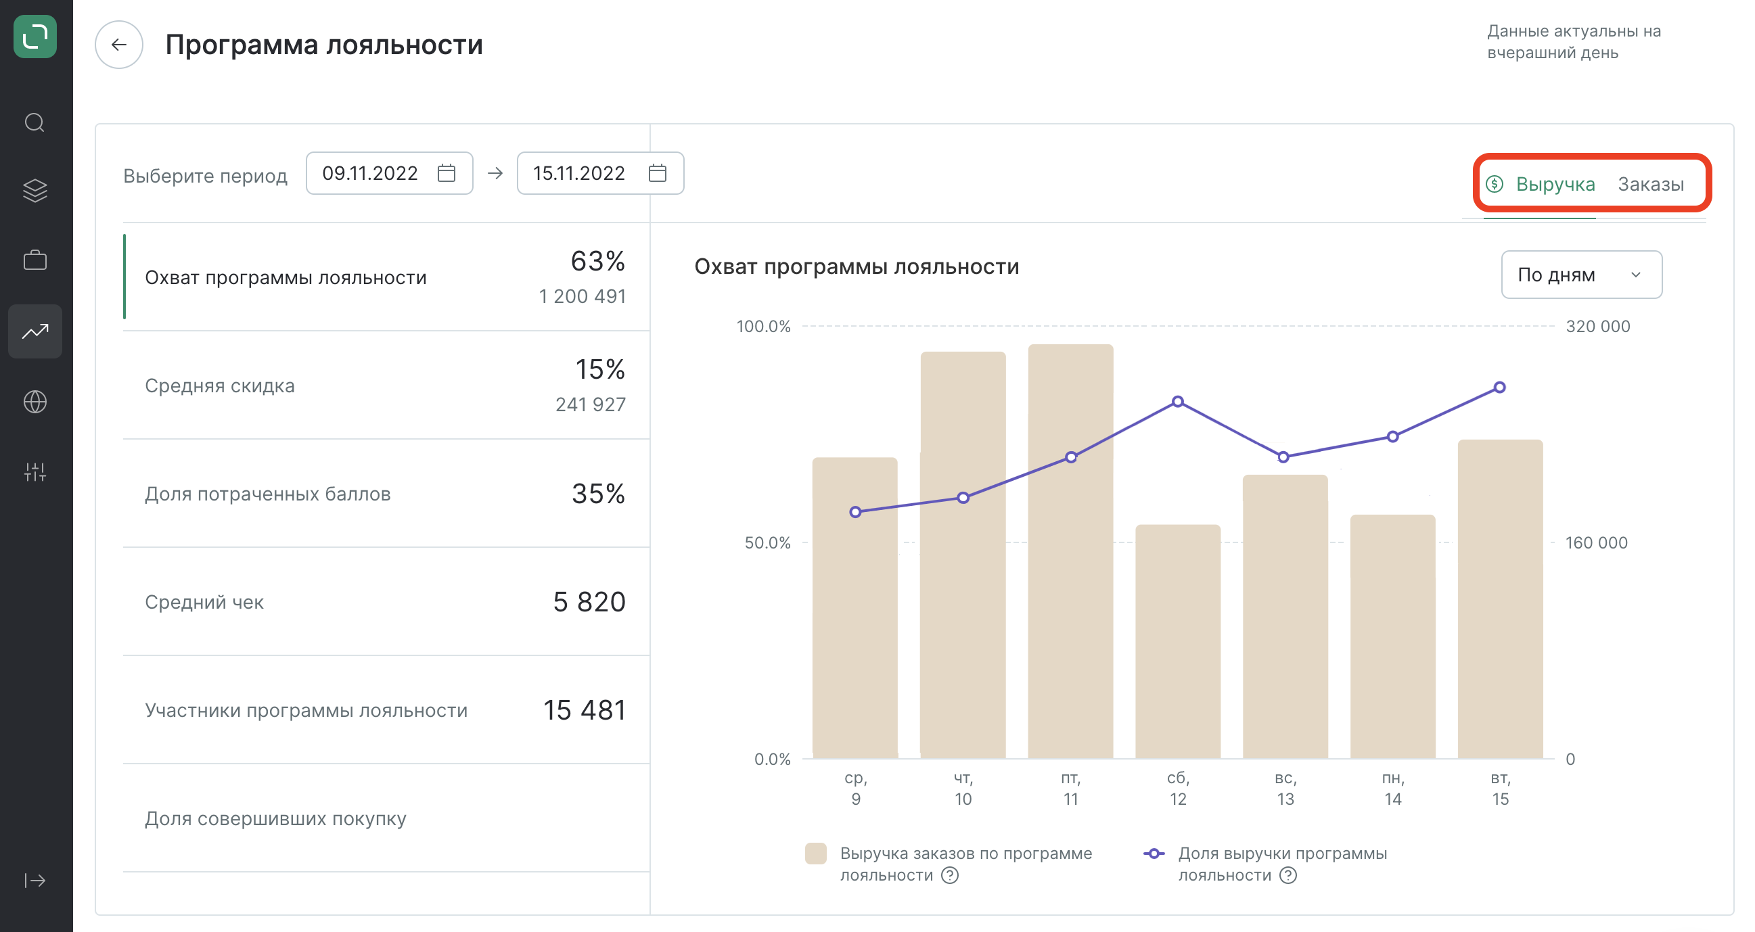Click the chart heading Охват программы лояльности
The image size is (1755, 932).
tap(857, 266)
